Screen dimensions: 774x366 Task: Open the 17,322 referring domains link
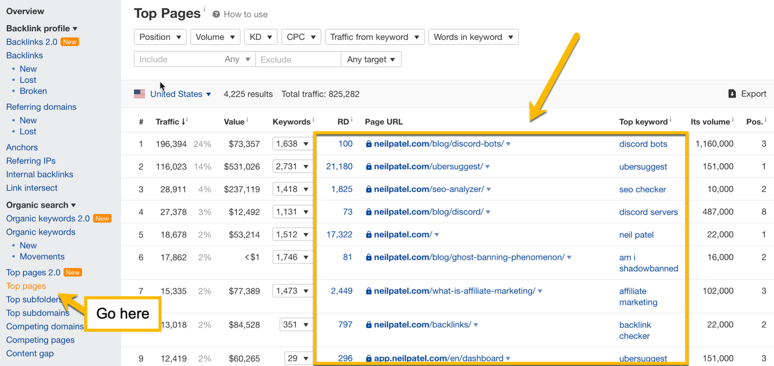pyautogui.click(x=339, y=234)
